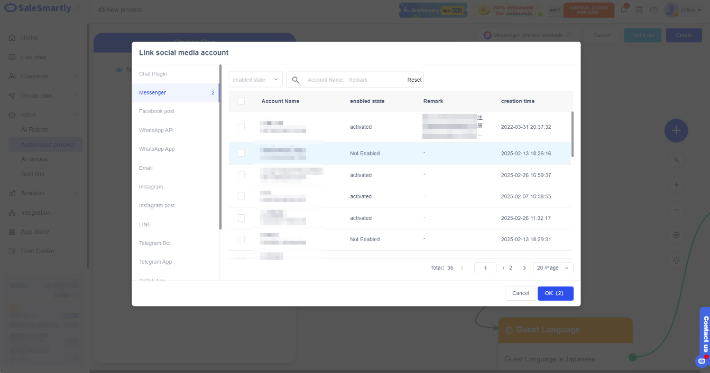This screenshot has height=373, width=710.
Task: Click the blue plus add-node button
Action: coord(676,131)
